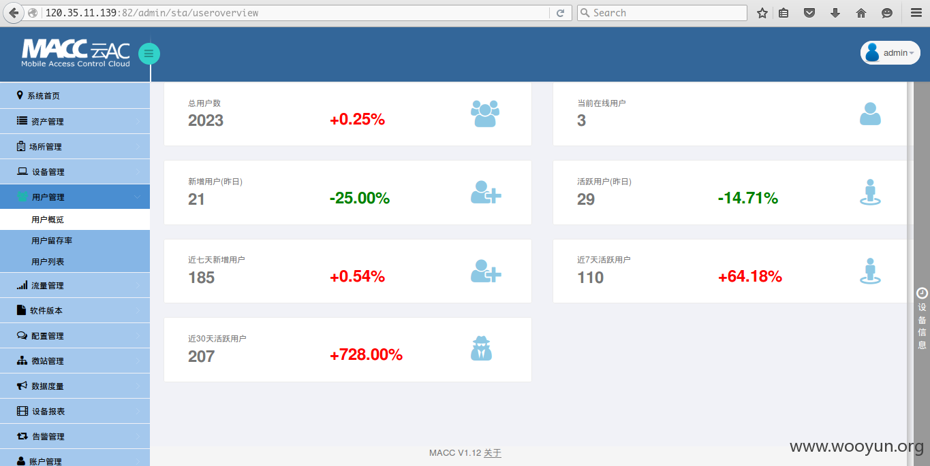Image resolution: width=930 pixels, height=466 pixels.
Task: Click the Pocket save icon
Action: pos(809,13)
